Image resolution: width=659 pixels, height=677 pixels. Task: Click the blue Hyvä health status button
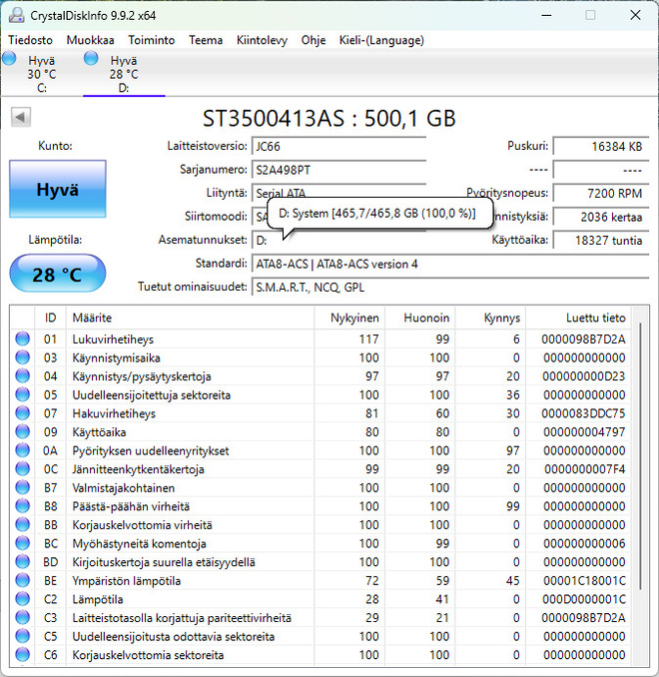pyautogui.click(x=58, y=189)
